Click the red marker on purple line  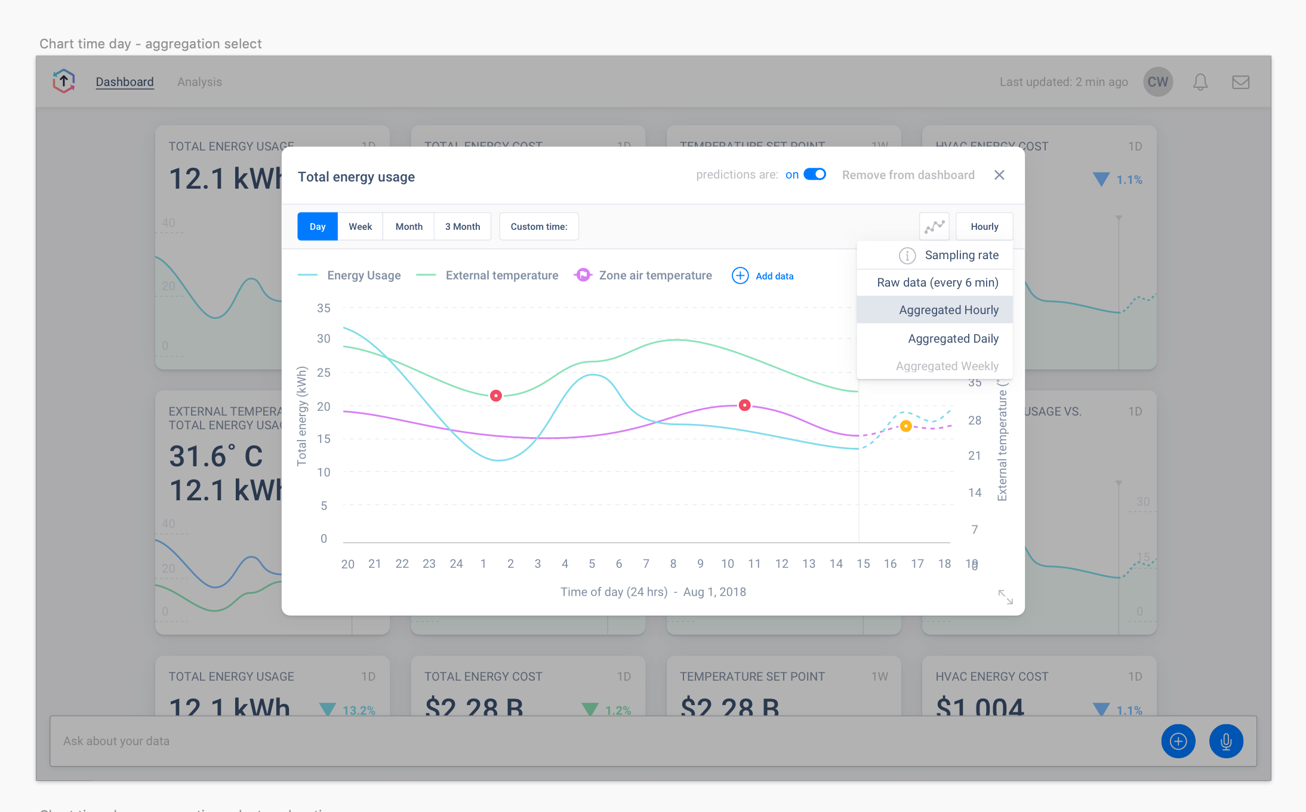pos(745,405)
